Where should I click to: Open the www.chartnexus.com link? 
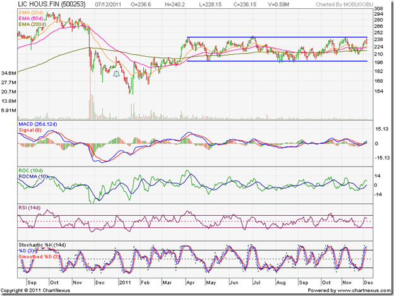tap(364, 290)
